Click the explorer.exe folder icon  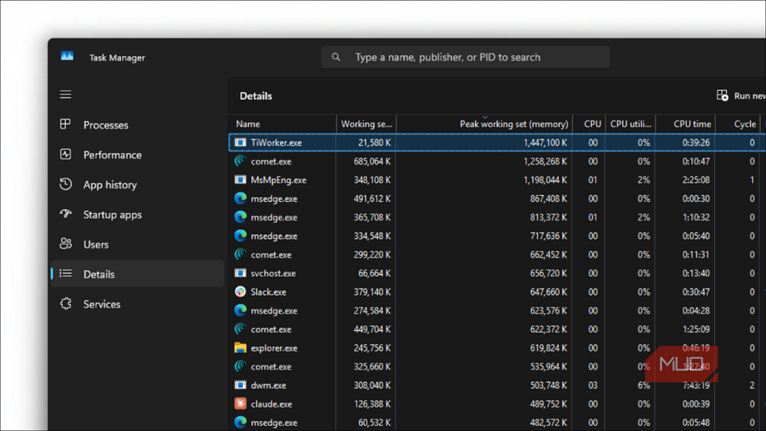pyautogui.click(x=241, y=348)
